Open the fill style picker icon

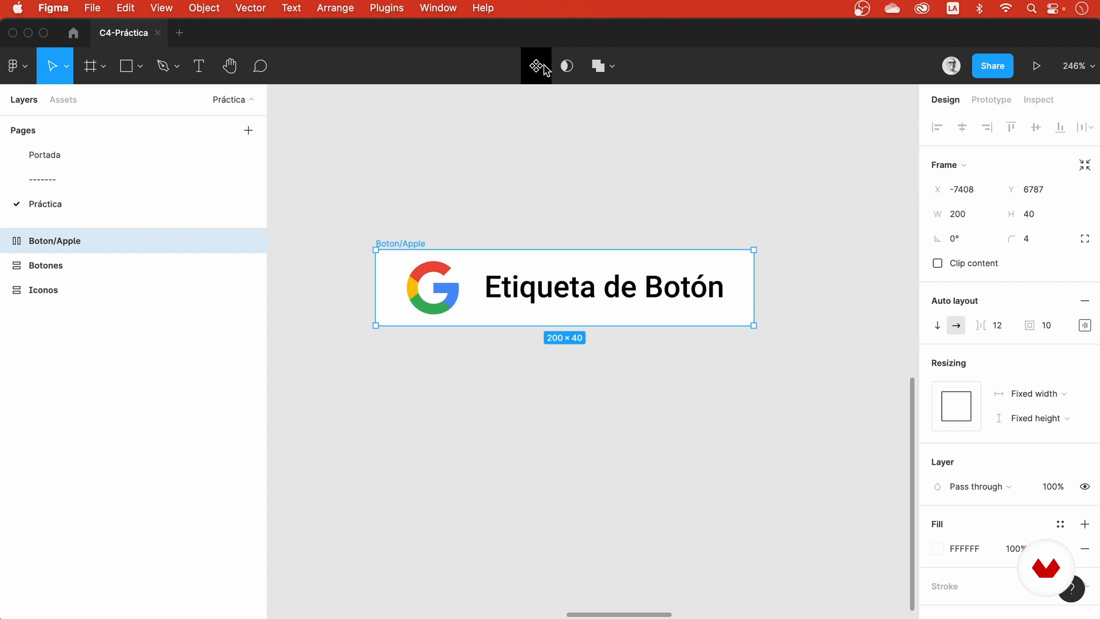[x=1060, y=524]
